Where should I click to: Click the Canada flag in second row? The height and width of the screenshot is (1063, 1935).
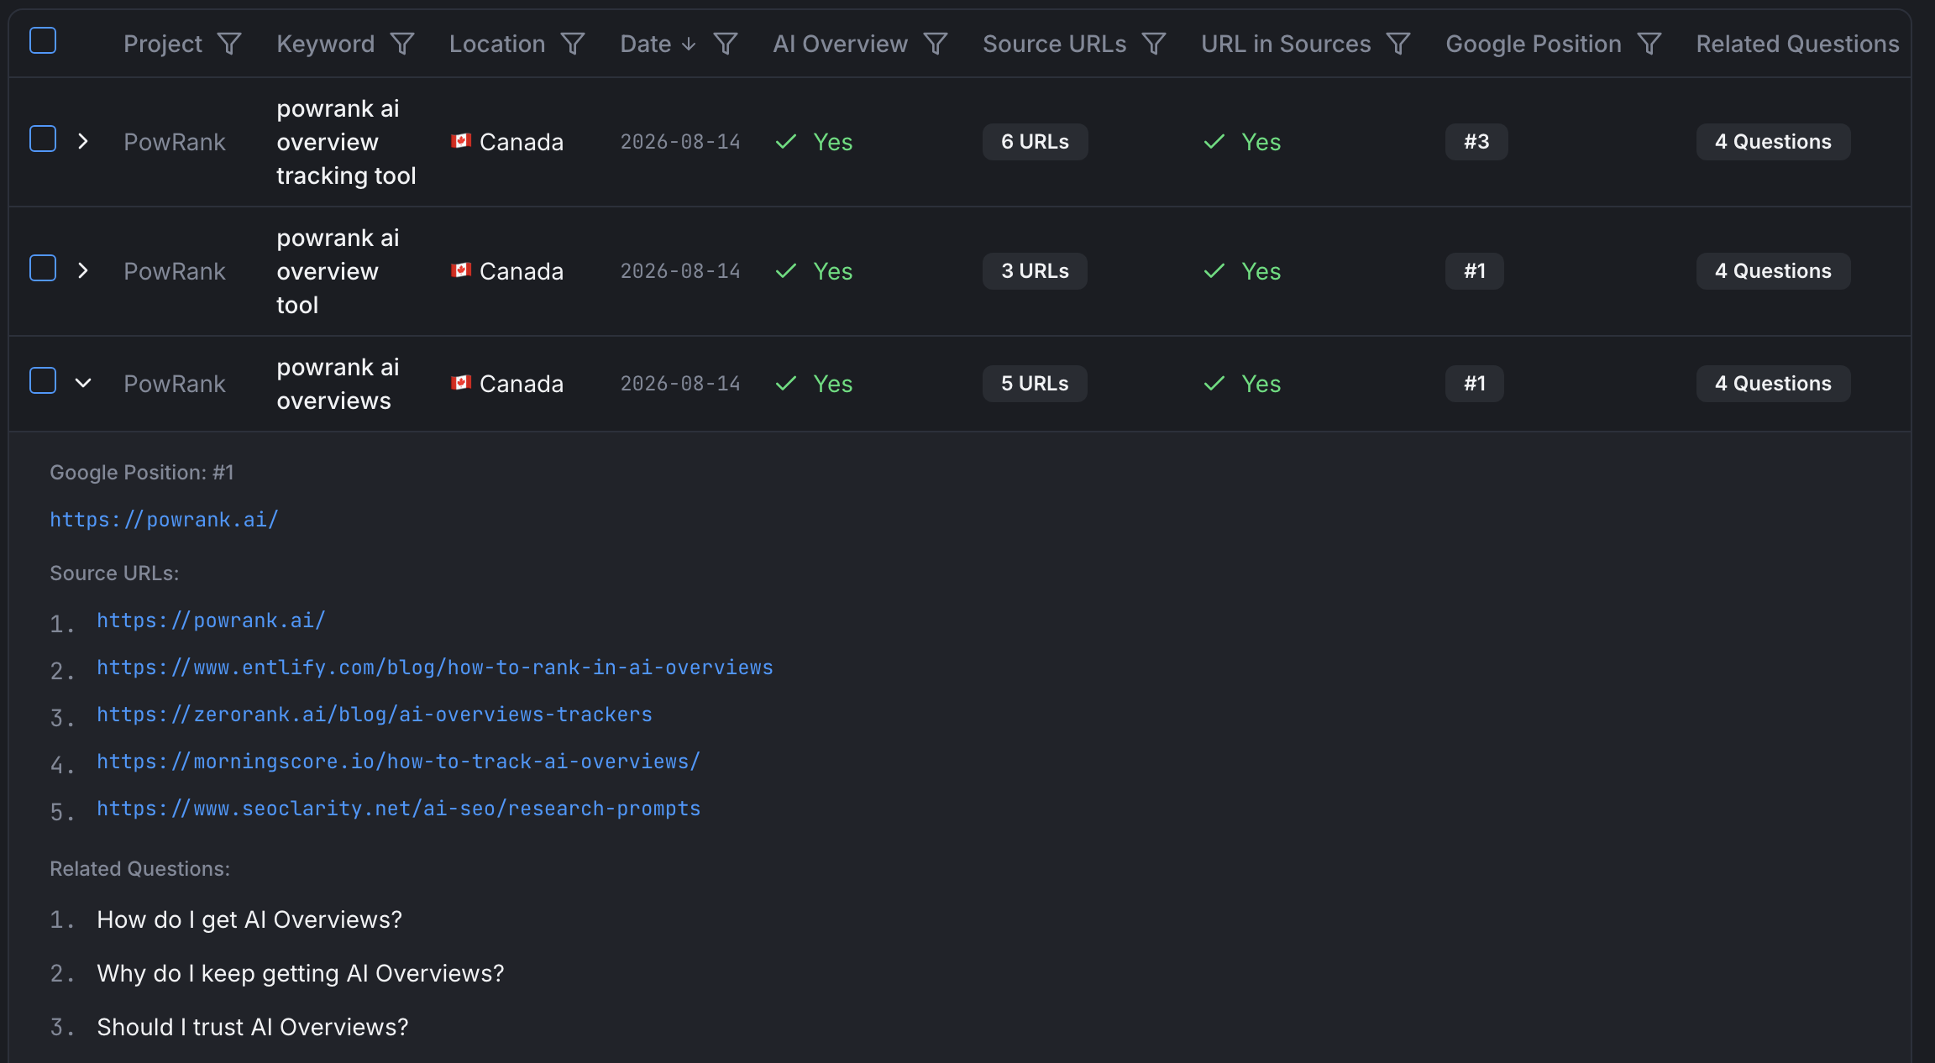tap(460, 270)
